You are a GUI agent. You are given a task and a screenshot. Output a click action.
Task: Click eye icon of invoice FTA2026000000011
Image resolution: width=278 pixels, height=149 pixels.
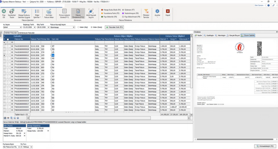coord(12,58)
